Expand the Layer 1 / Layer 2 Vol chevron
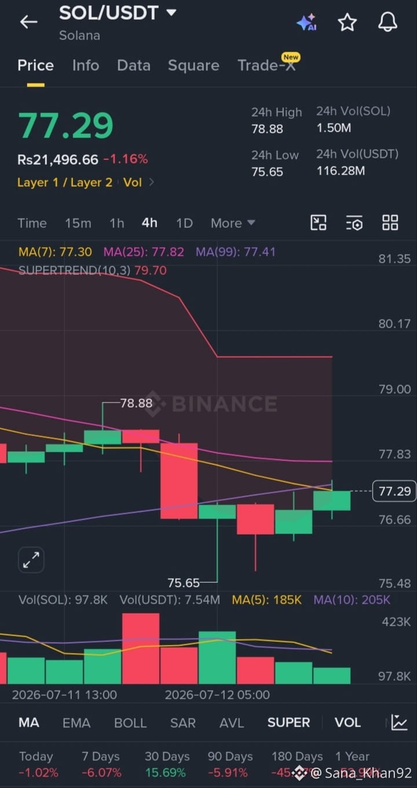Image resolution: width=417 pixels, height=788 pixels. 152,182
